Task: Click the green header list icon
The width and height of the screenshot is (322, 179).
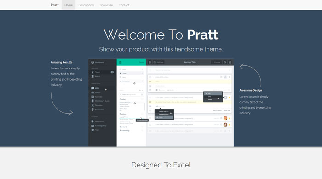Action: (121, 62)
